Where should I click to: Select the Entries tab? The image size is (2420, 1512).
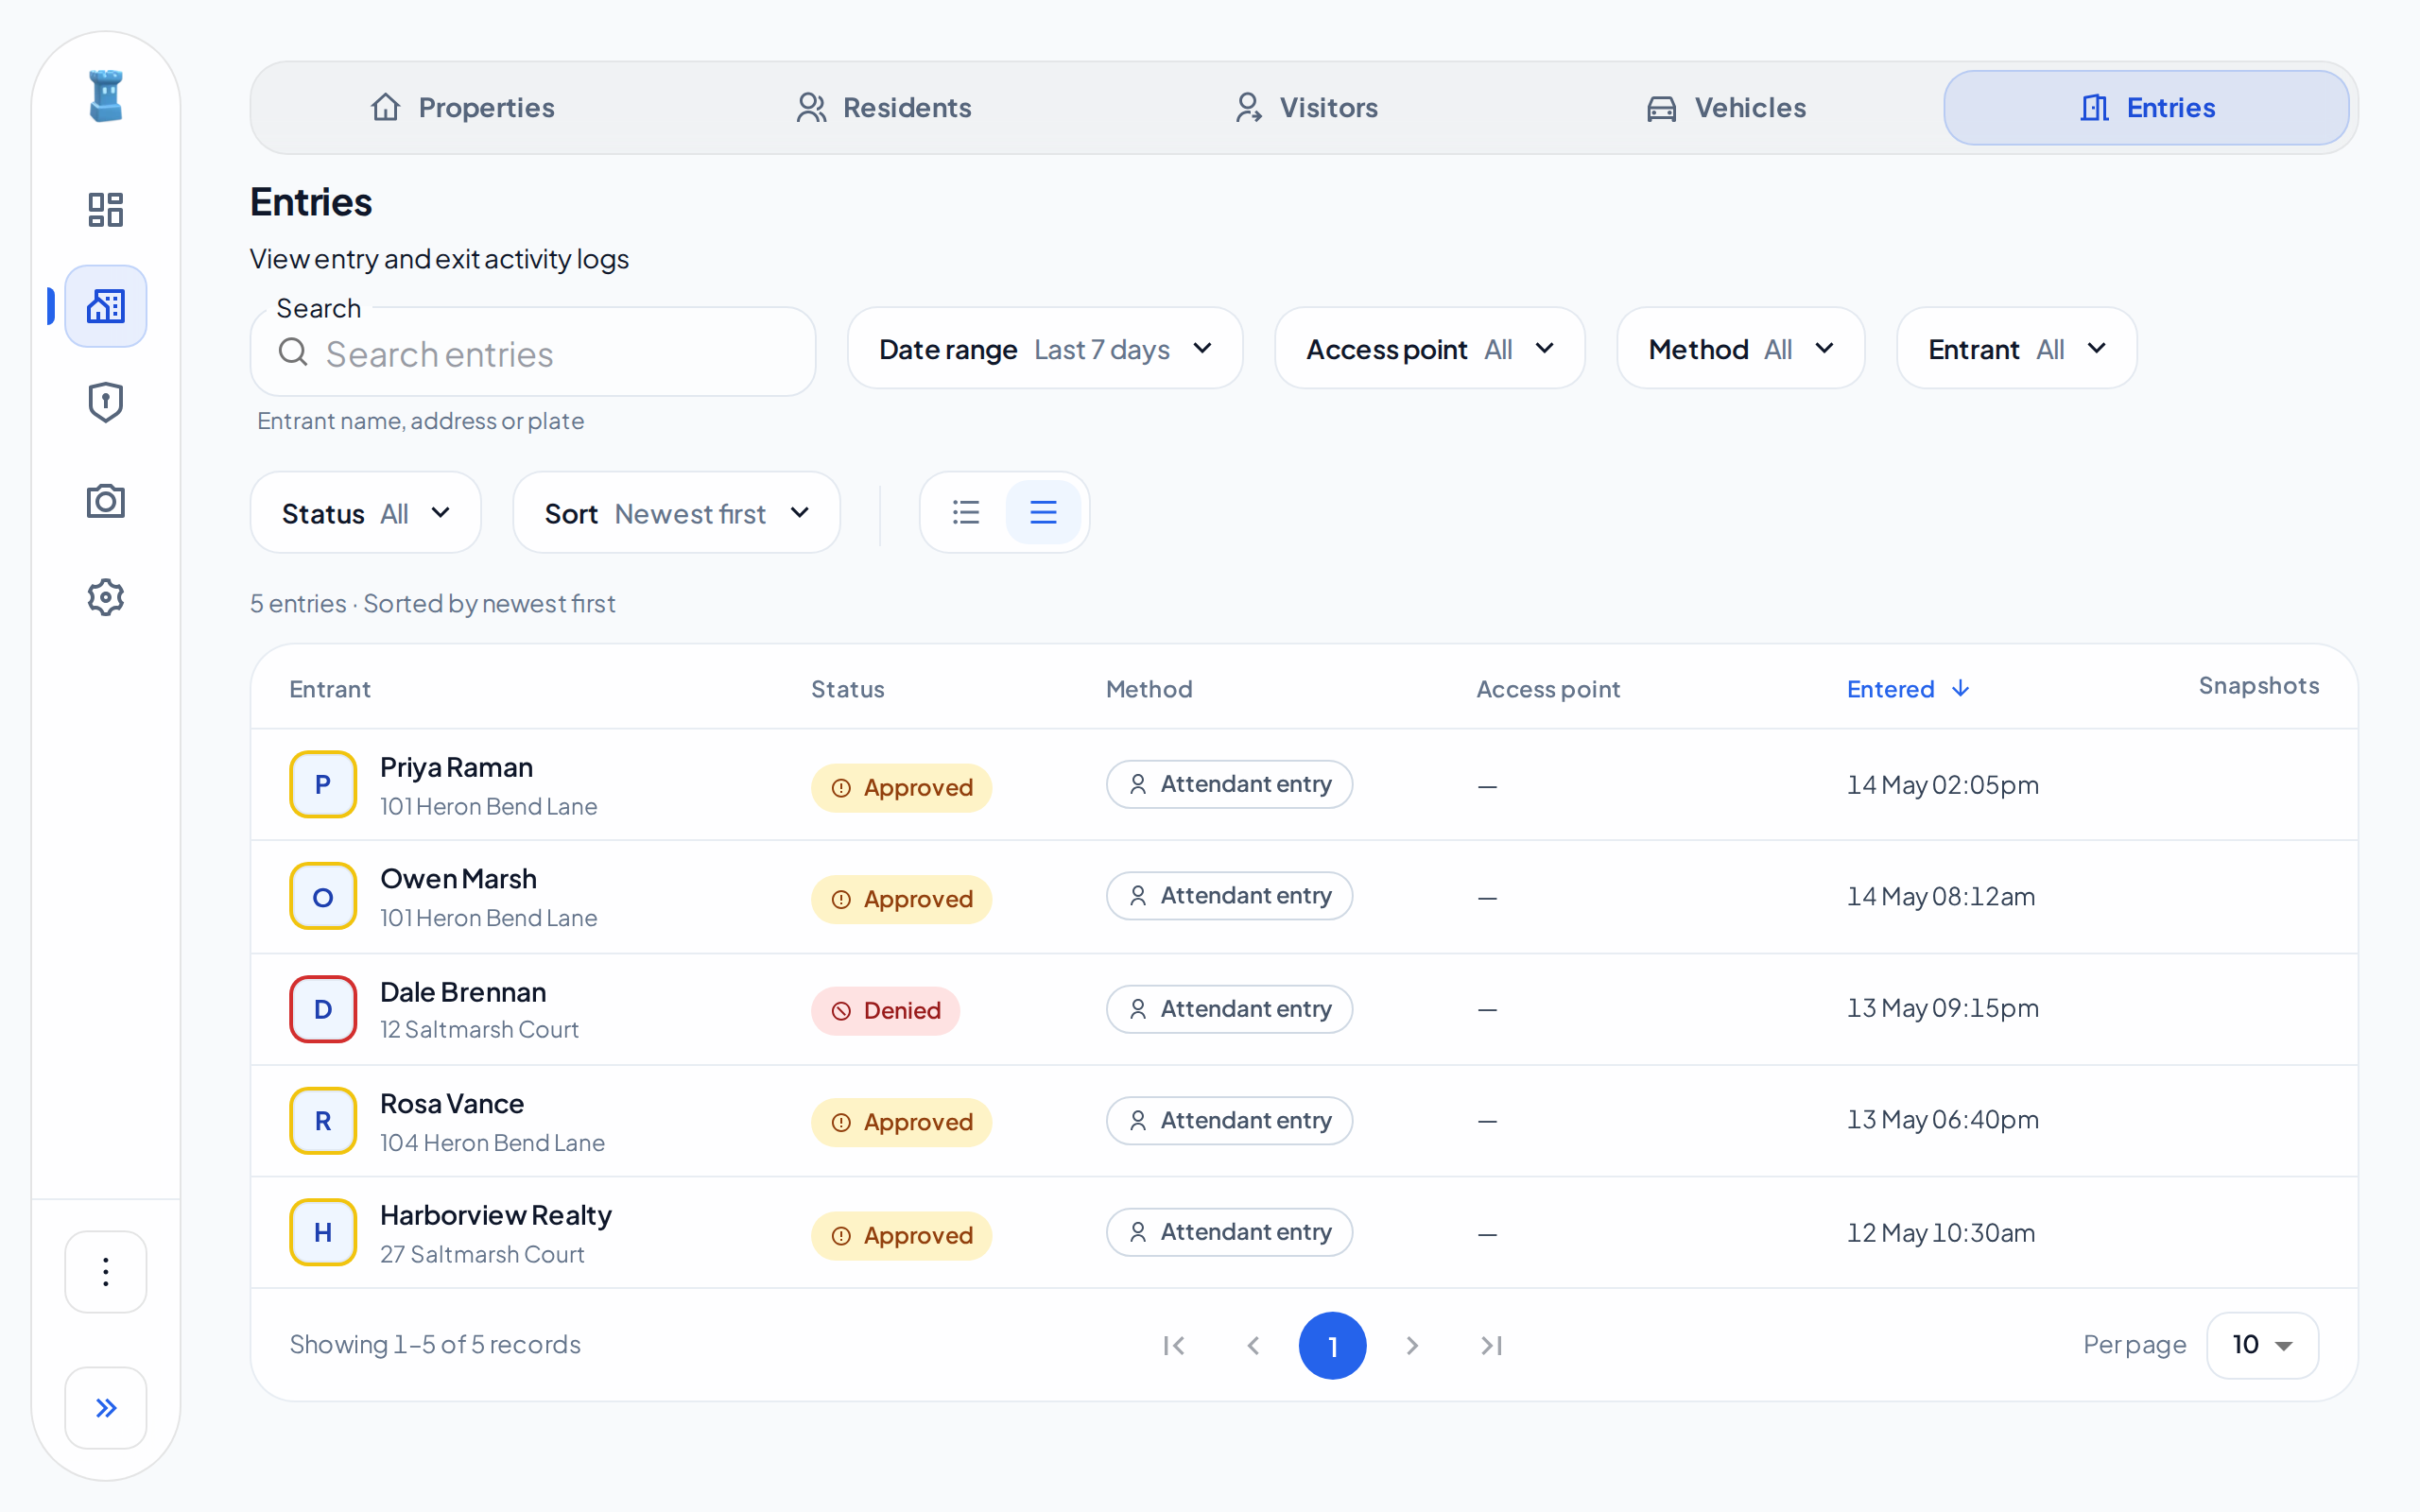tap(2146, 107)
